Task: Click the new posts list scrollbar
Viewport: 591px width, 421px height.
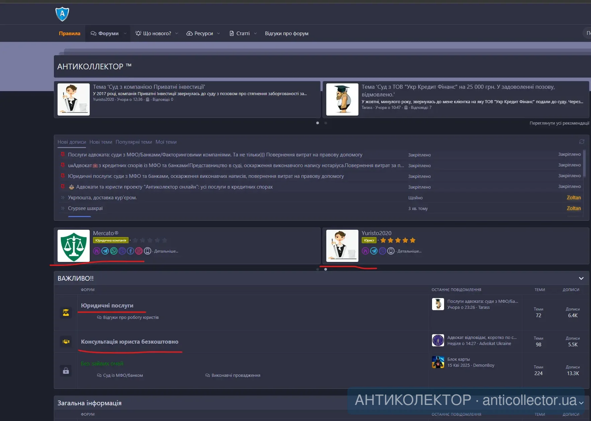Action: (x=584, y=163)
